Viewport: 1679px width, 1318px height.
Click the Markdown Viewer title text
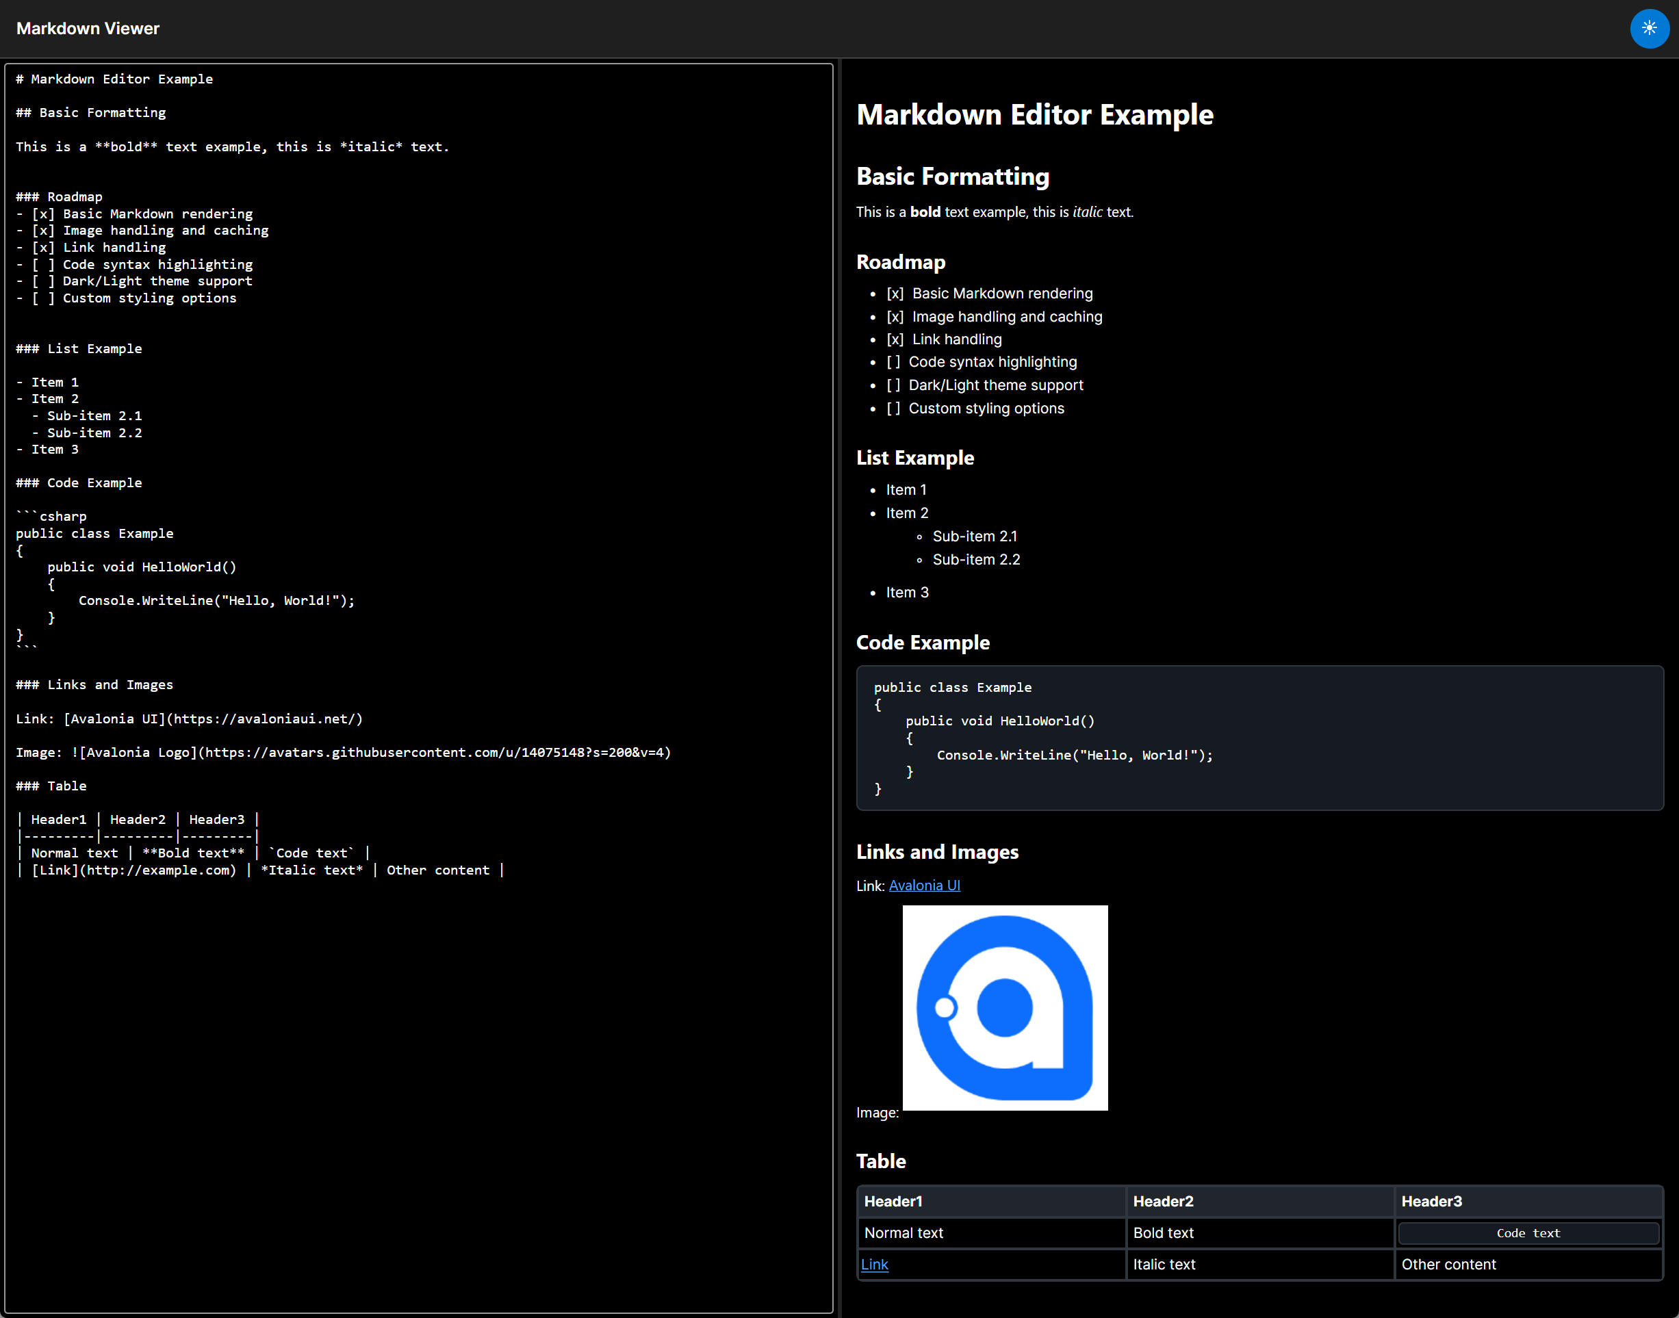pyautogui.click(x=88, y=29)
